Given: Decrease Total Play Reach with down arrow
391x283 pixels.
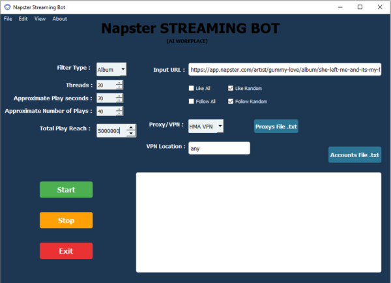Looking at the screenshot, I should 131,134.
